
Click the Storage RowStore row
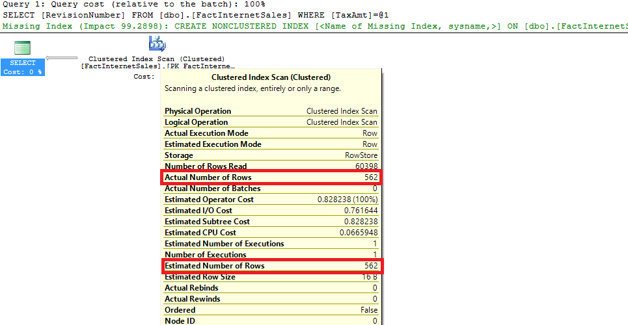tap(271, 155)
